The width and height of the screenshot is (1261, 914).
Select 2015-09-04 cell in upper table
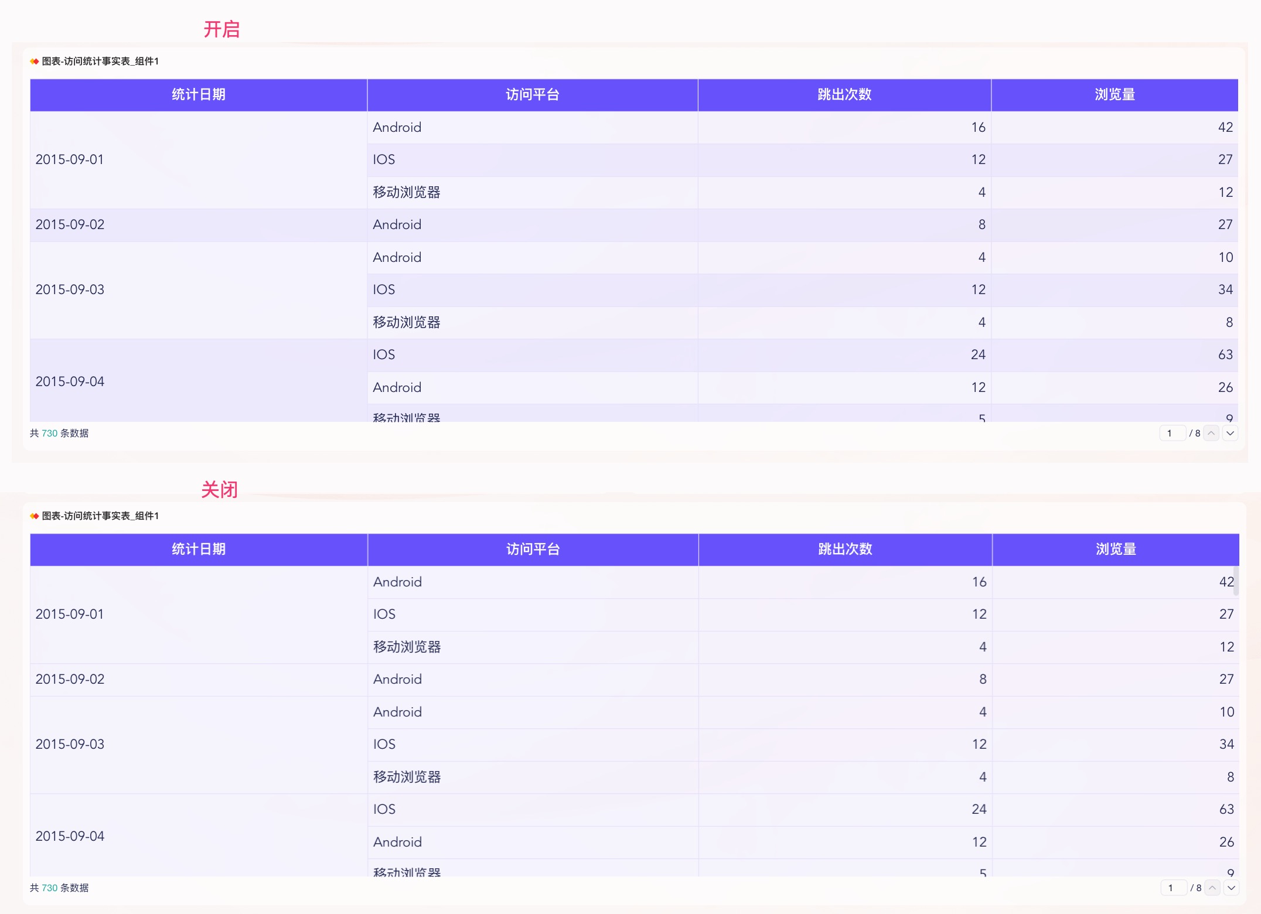(199, 381)
